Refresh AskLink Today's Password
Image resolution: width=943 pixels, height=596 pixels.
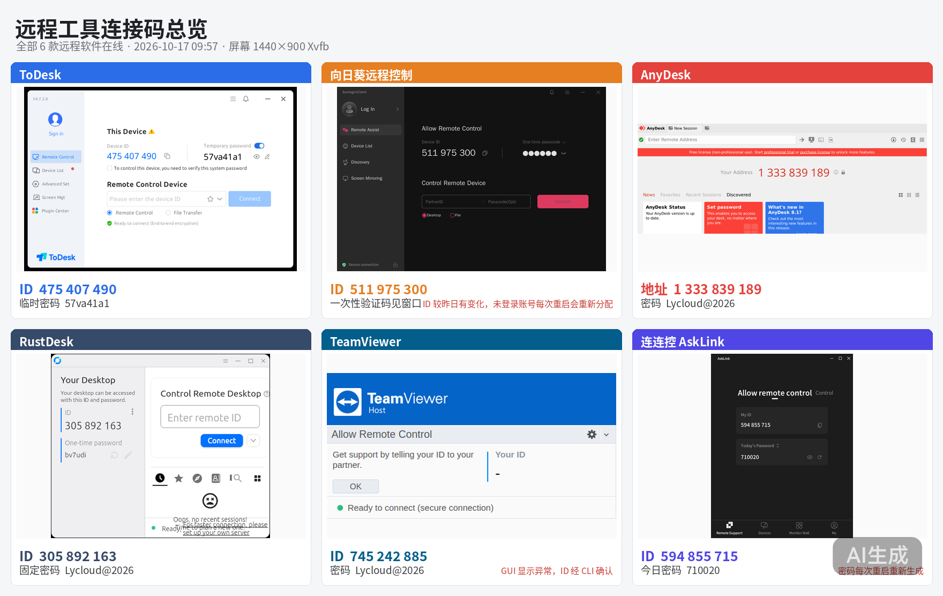819,457
